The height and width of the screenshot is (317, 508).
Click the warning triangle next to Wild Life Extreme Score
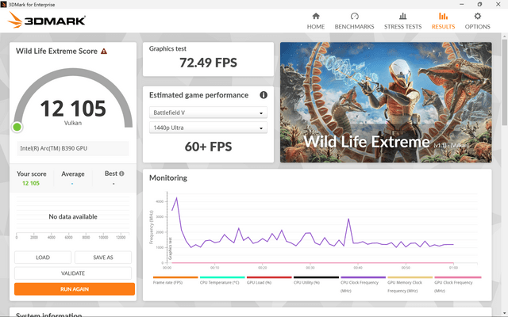tap(104, 51)
